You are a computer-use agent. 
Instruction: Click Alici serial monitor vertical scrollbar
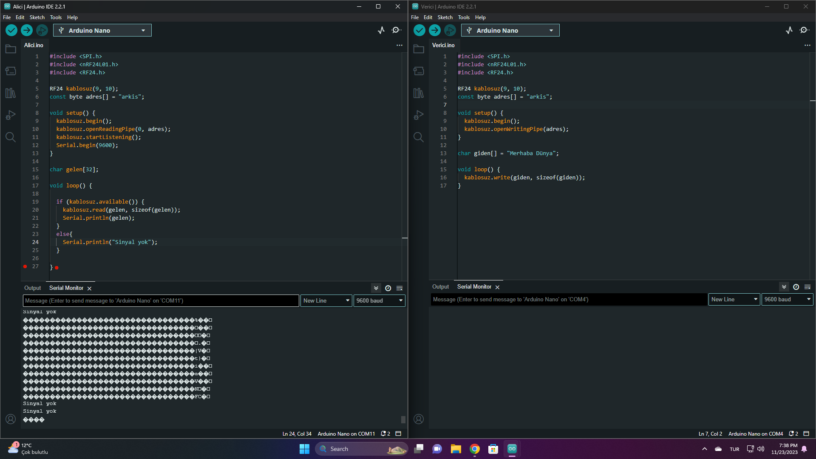click(403, 419)
